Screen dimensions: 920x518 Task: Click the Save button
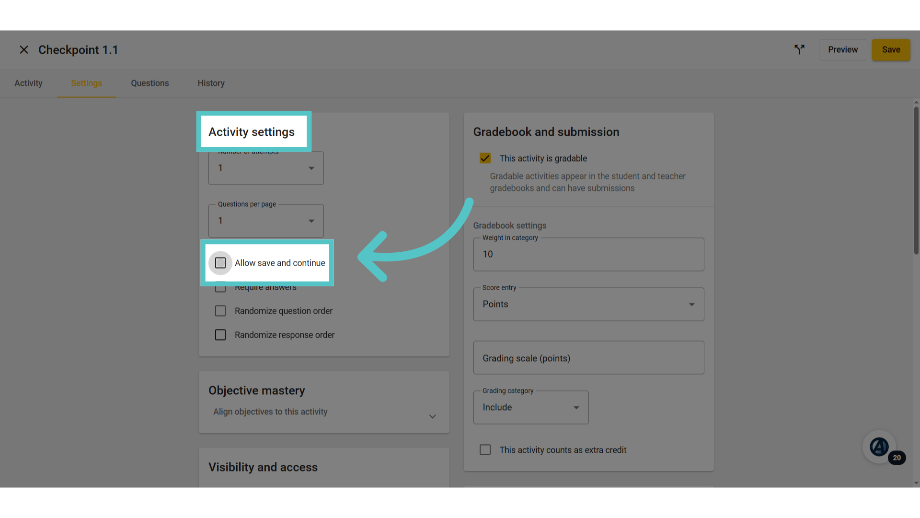pos(891,50)
